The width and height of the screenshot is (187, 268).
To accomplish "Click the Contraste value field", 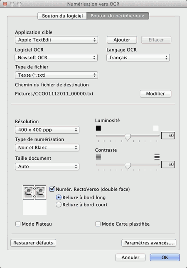I will (x=168, y=164).
